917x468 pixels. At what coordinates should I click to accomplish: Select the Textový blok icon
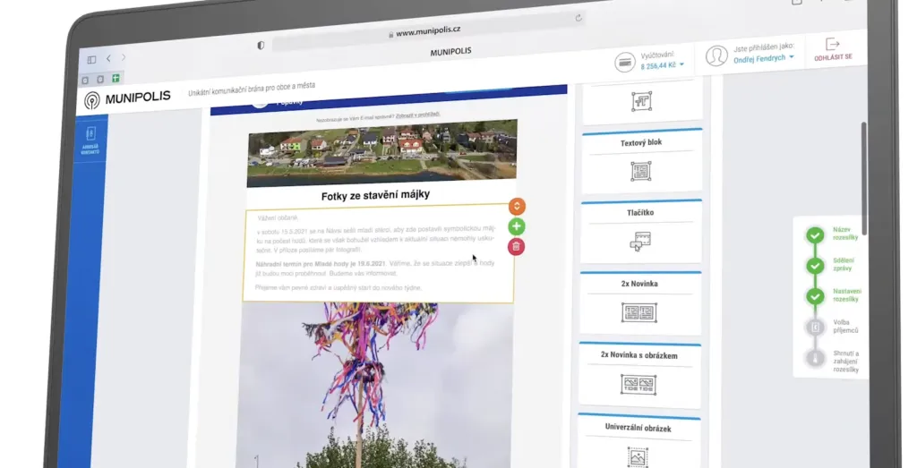(641, 171)
